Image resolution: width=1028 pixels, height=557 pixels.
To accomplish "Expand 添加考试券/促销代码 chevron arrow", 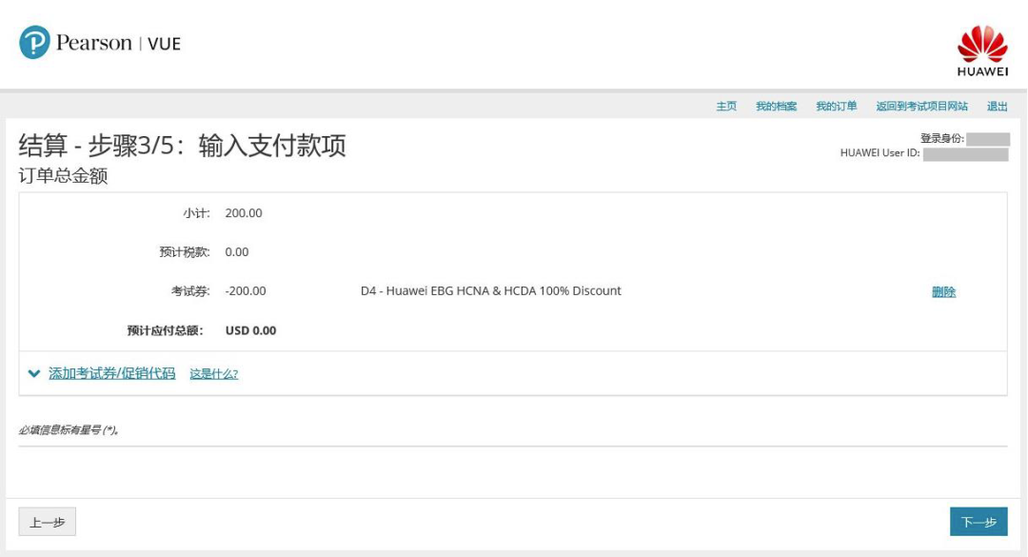I will [x=34, y=373].
